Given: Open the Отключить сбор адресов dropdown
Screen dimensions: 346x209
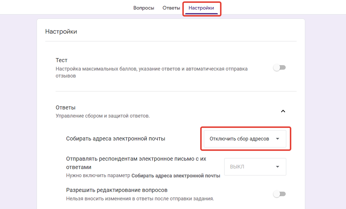Looking at the screenshot, I should [245, 139].
